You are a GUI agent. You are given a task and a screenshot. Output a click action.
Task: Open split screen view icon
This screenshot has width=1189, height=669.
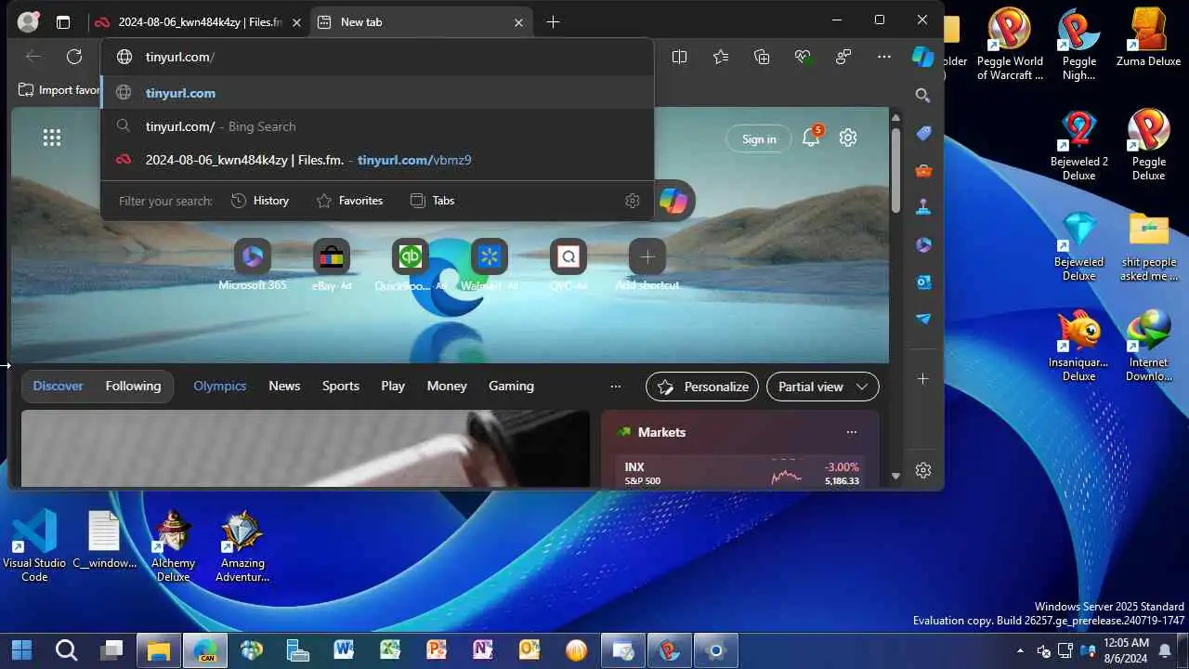click(x=679, y=57)
